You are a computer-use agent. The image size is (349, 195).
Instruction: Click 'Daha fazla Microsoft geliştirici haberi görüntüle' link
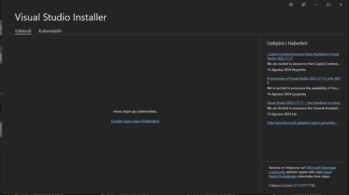pos(302,123)
